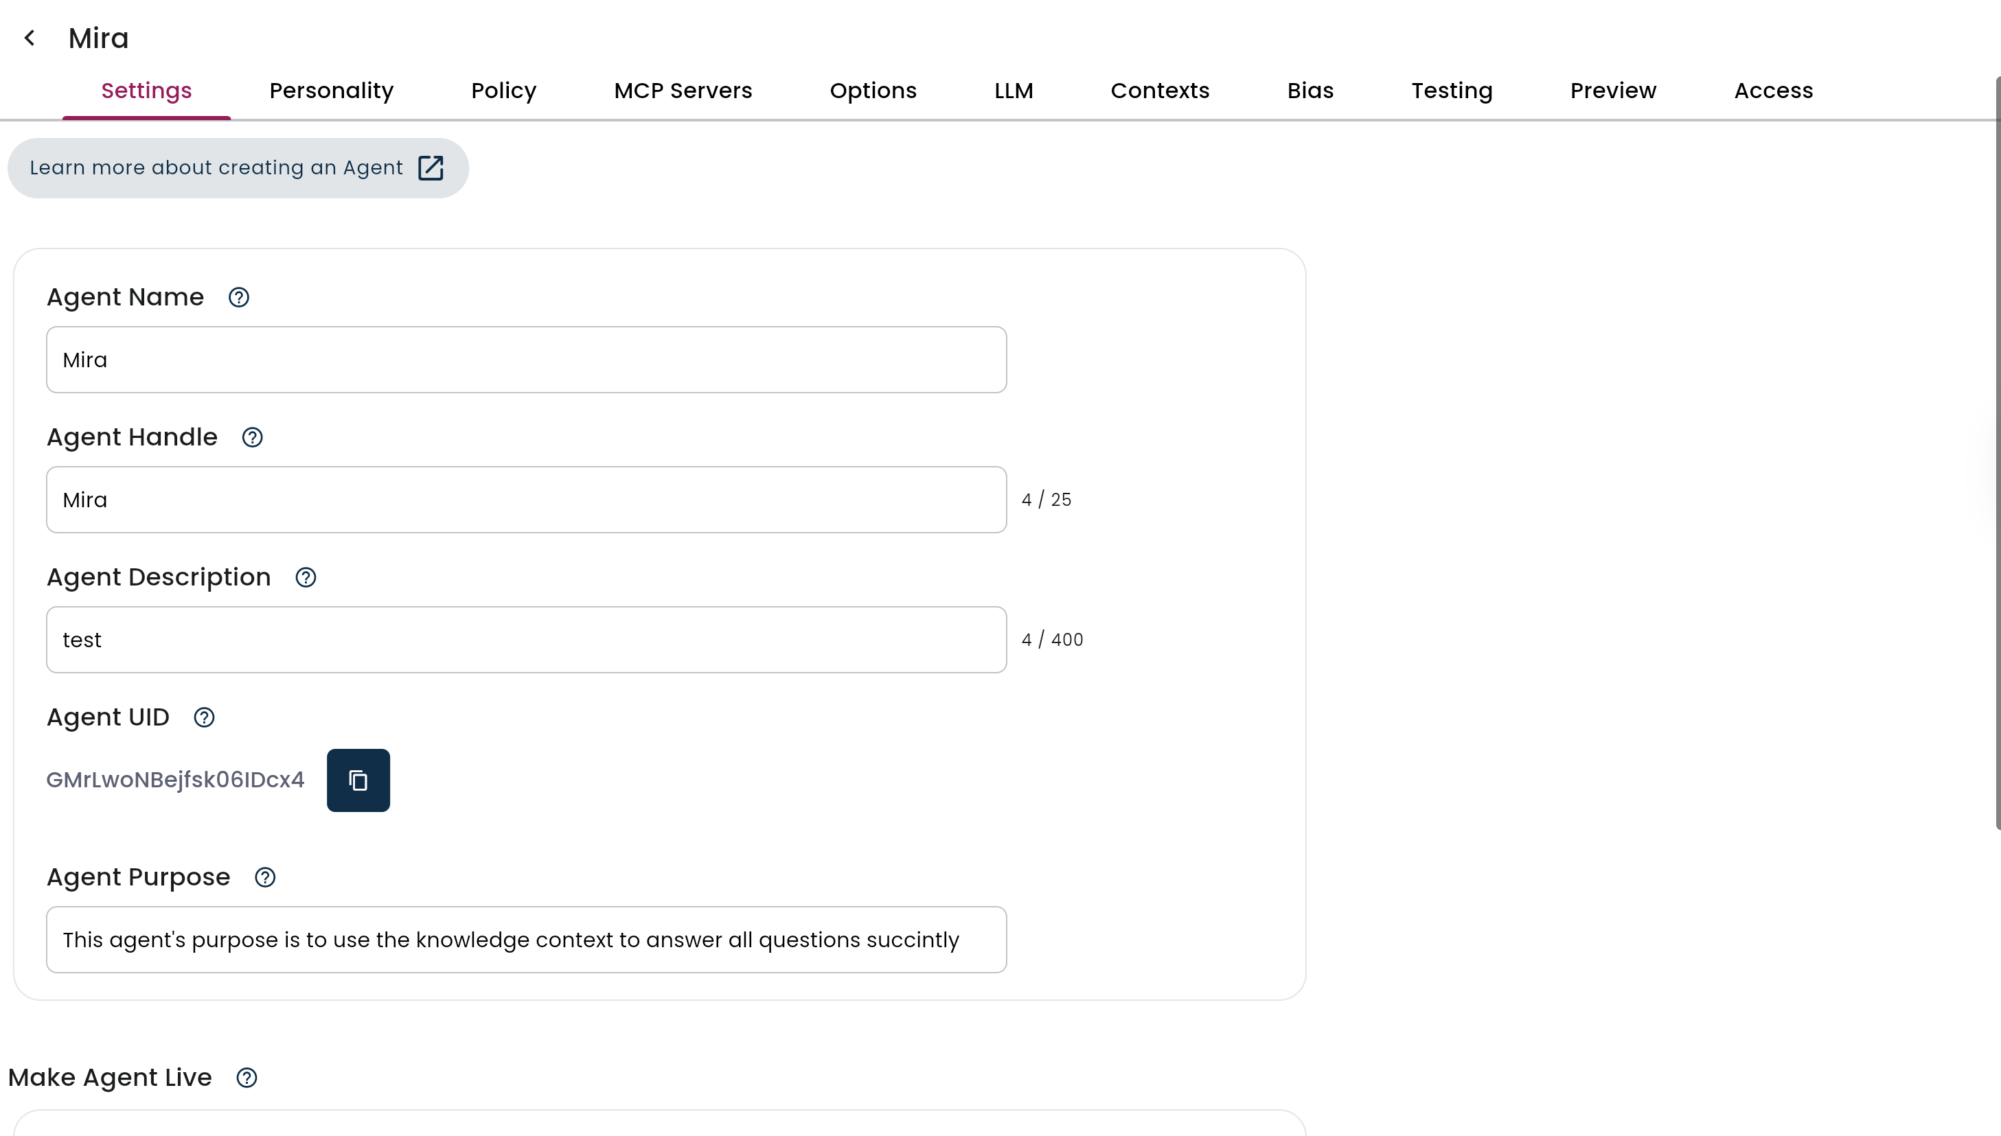2001x1136 pixels.
Task: Open the LLM tab
Action: (1014, 91)
